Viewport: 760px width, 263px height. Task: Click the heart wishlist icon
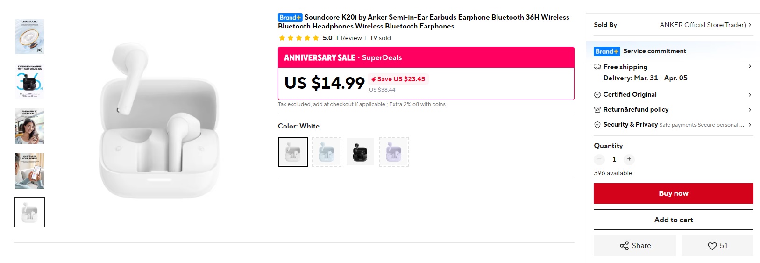pyautogui.click(x=712, y=246)
